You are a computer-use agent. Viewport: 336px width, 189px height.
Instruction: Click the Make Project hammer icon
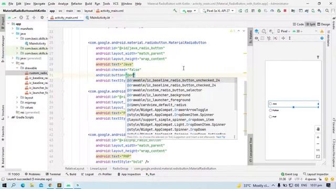(175, 10)
